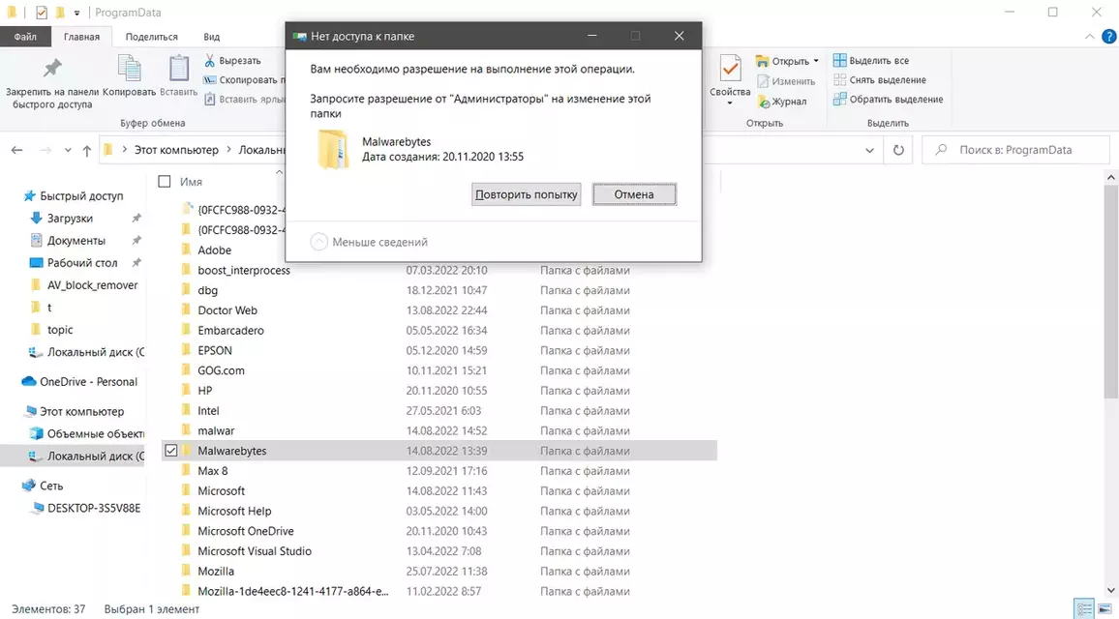Viewport: 1119px width, 619px height.
Task: Click the Копировать (Copy) ribbon icon
Action: point(129,69)
